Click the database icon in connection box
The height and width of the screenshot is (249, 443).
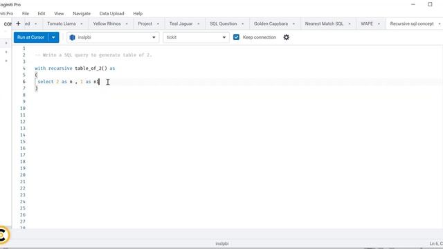[72, 37]
